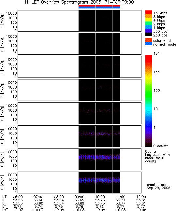Click the 'UT' row label

click(4, 197)
